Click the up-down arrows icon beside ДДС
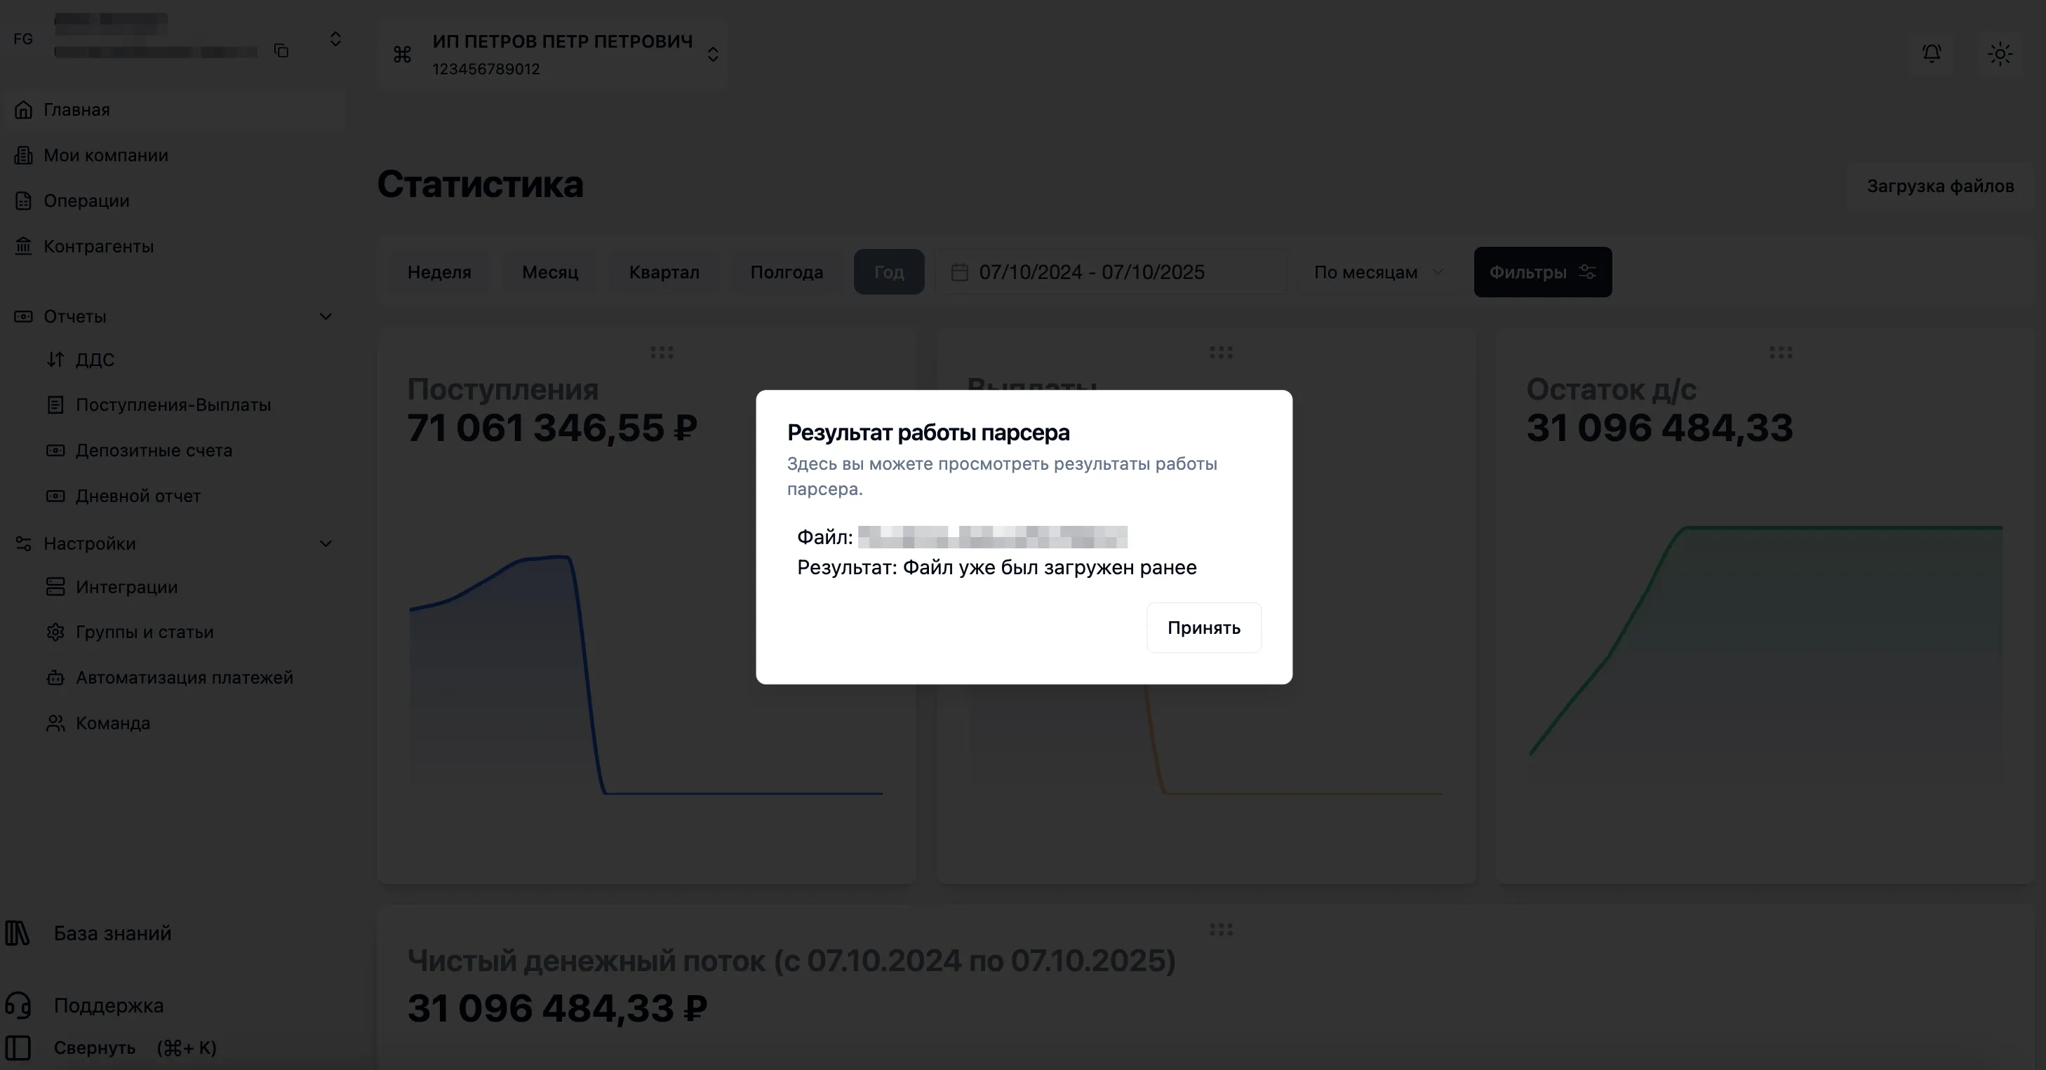Viewport: 2046px width, 1070px height. tap(55, 360)
